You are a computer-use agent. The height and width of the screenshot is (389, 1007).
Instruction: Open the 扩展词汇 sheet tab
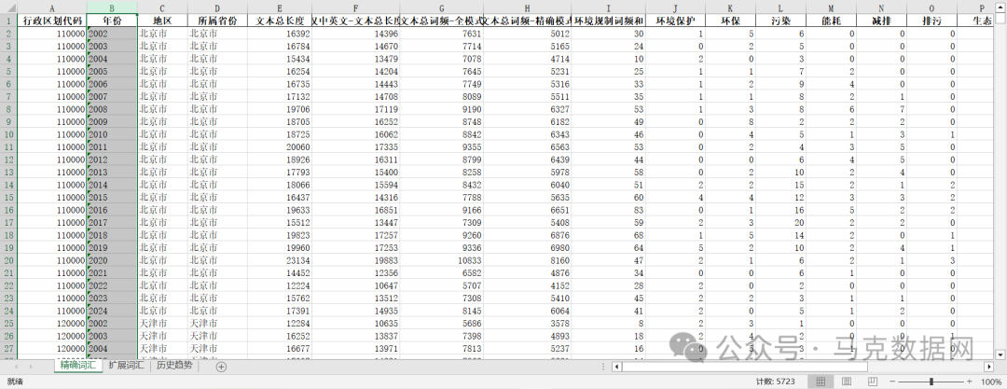127,366
